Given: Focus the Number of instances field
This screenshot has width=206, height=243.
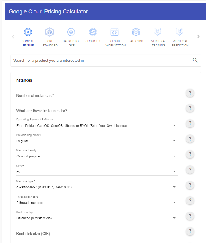Looking at the screenshot, I should click(97, 95).
